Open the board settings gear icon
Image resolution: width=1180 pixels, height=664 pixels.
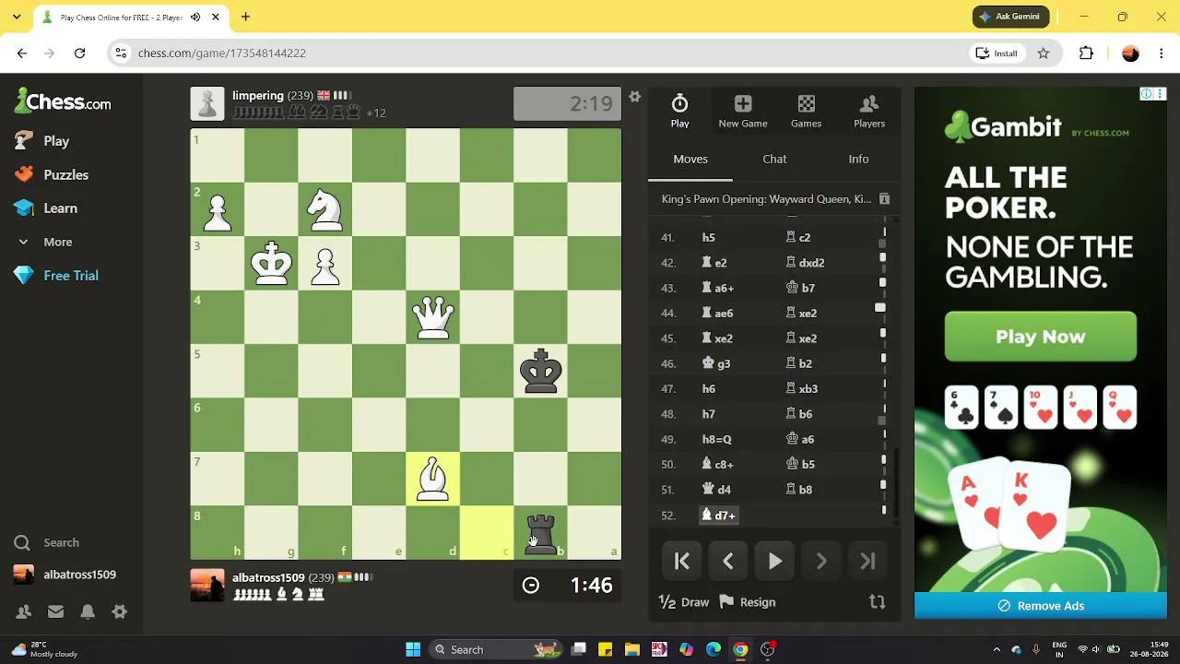634,96
